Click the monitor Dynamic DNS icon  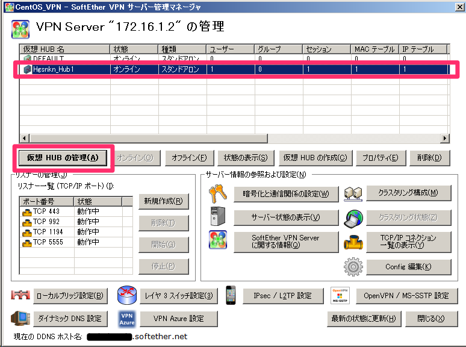click(20, 318)
